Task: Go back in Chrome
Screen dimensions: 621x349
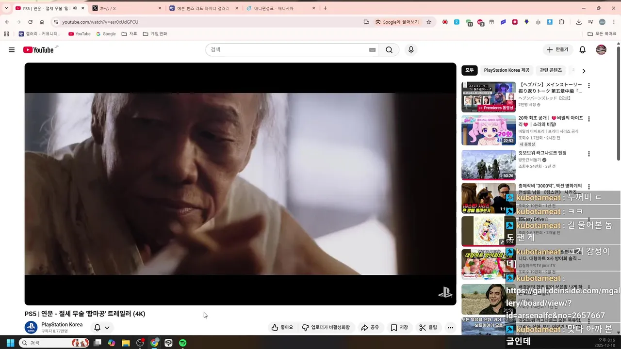Action: [7, 22]
